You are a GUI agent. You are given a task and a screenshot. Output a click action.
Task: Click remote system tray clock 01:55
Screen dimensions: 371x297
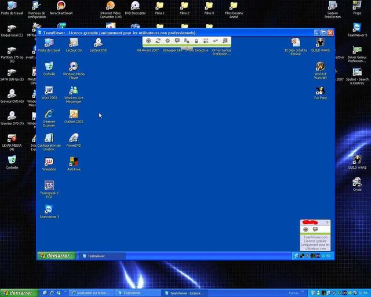coord(326,256)
